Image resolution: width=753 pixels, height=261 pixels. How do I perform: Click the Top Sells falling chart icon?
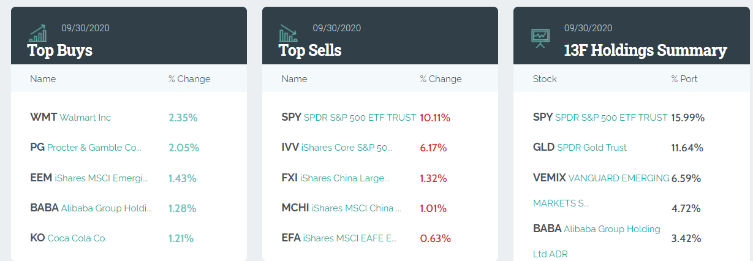point(289,33)
